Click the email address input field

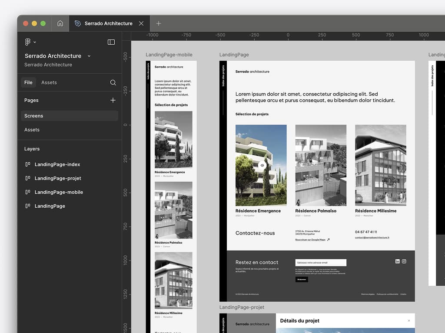pyautogui.click(x=322, y=262)
